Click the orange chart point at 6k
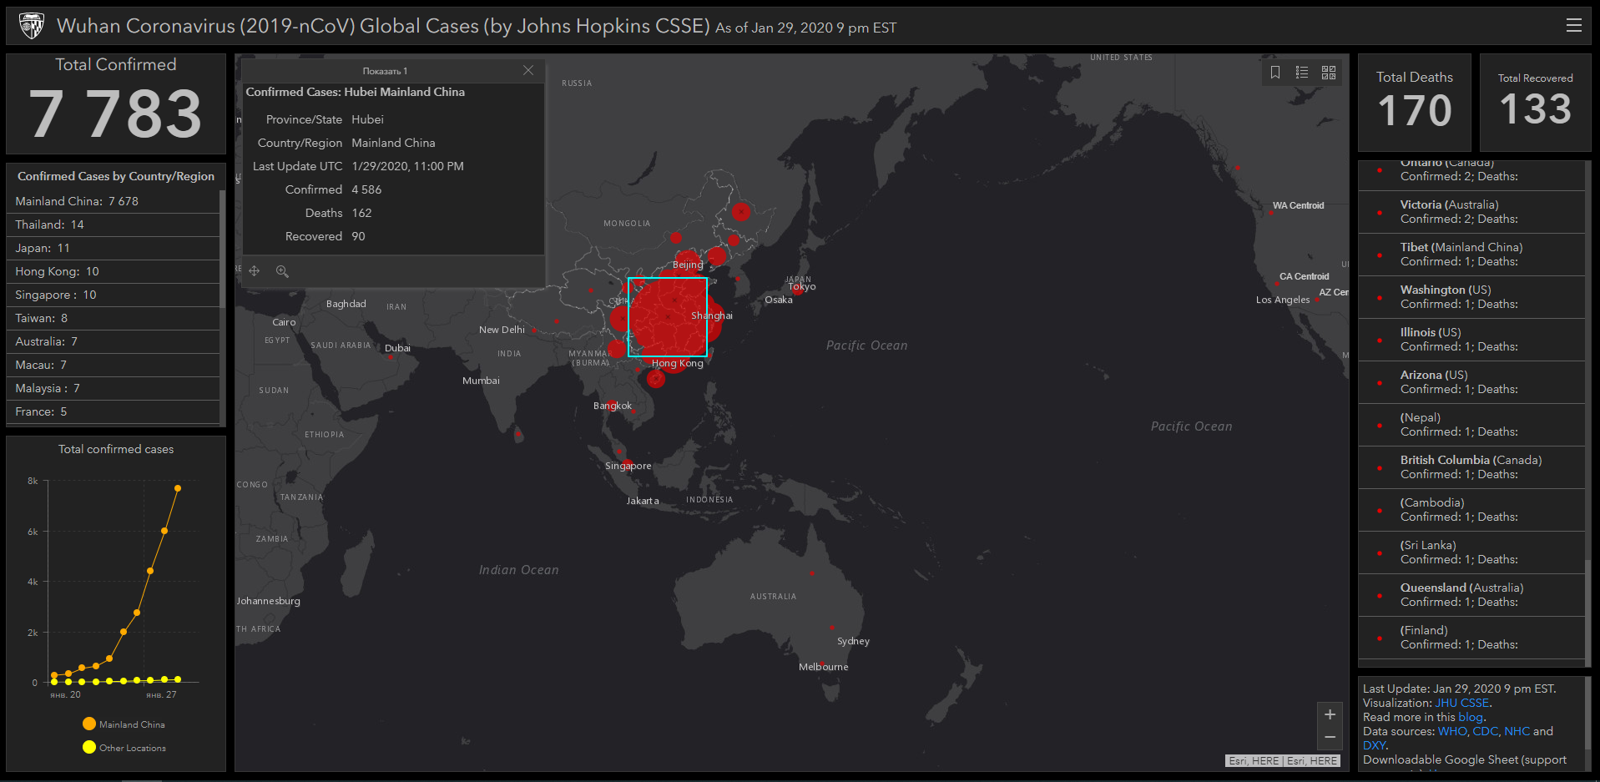The height and width of the screenshot is (782, 1600). pyautogui.click(x=164, y=531)
